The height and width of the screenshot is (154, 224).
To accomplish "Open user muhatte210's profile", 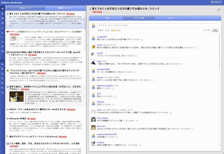I will coord(102,37).
